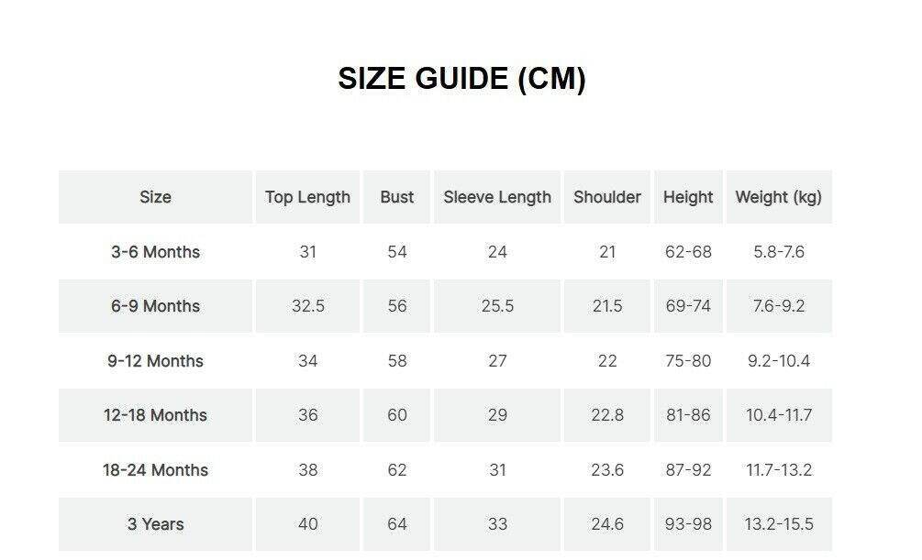Select the 9-12 Months size row label
Image resolution: width=922 pixels, height=560 pixels.
point(155,361)
